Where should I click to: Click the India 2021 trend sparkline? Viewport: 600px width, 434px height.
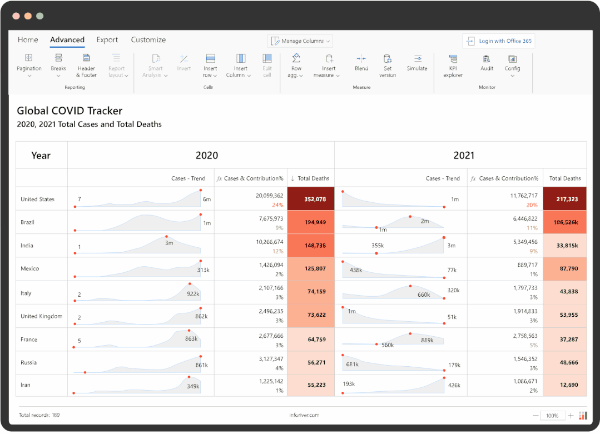pos(393,246)
